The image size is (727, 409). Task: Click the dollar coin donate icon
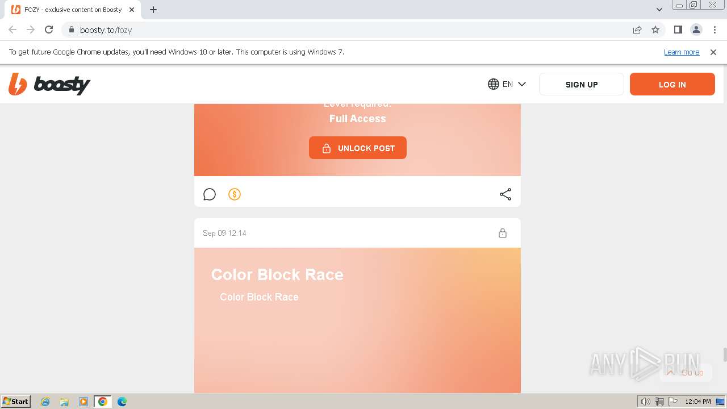[235, 194]
